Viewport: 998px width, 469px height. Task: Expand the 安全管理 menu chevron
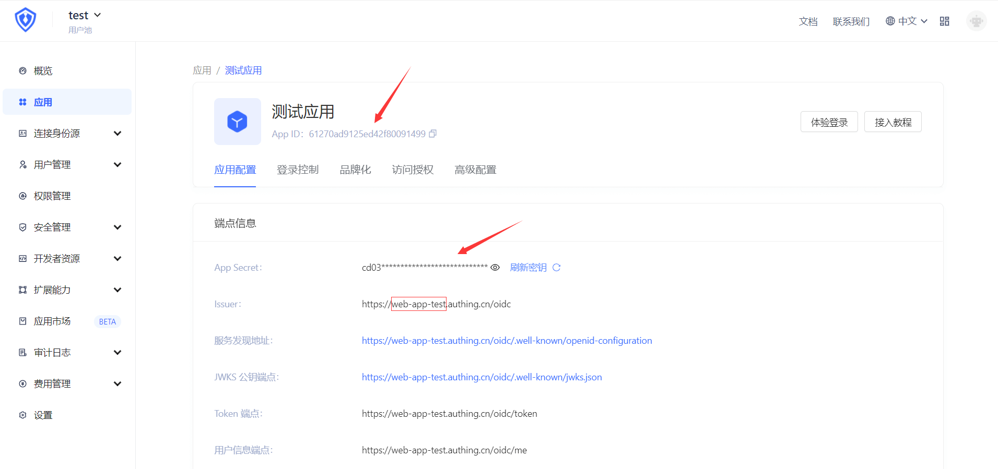[x=118, y=227]
